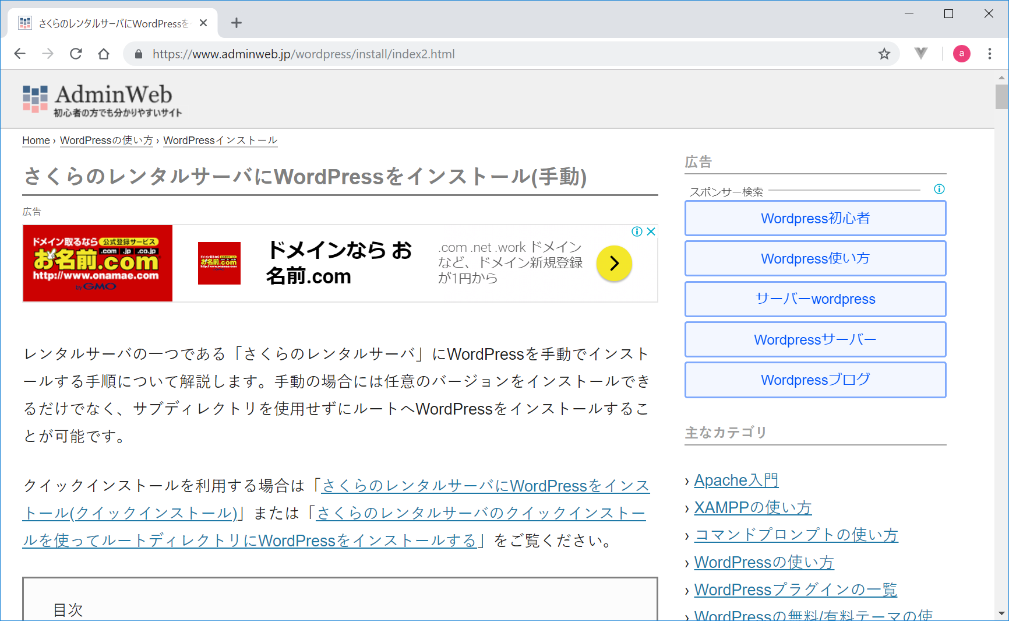Click the Wordpress初心者 sponsored search button
The height and width of the screenshot is (621, 1009).
815,219
